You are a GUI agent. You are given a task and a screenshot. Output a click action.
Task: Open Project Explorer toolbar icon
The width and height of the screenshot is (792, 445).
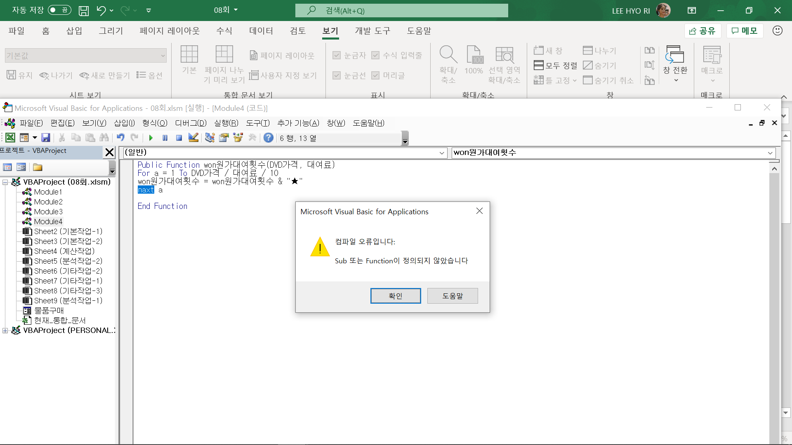tap(210, 138)
